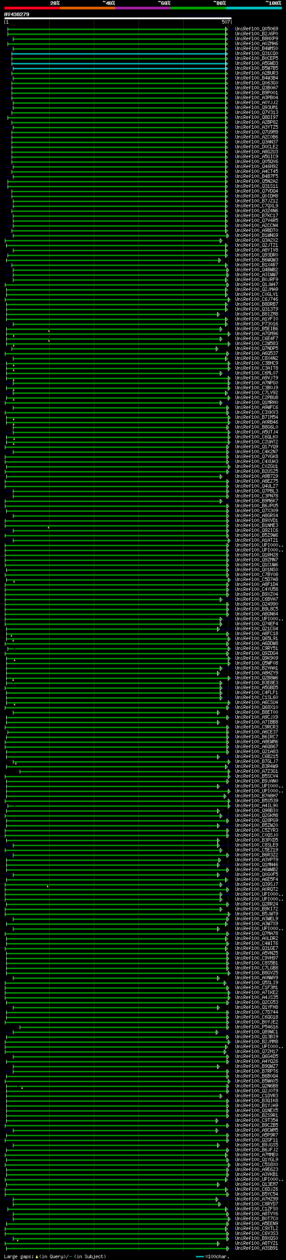
Task: Click the UniRef100_Q65L91 label
Action: click(x=256, y=638)
